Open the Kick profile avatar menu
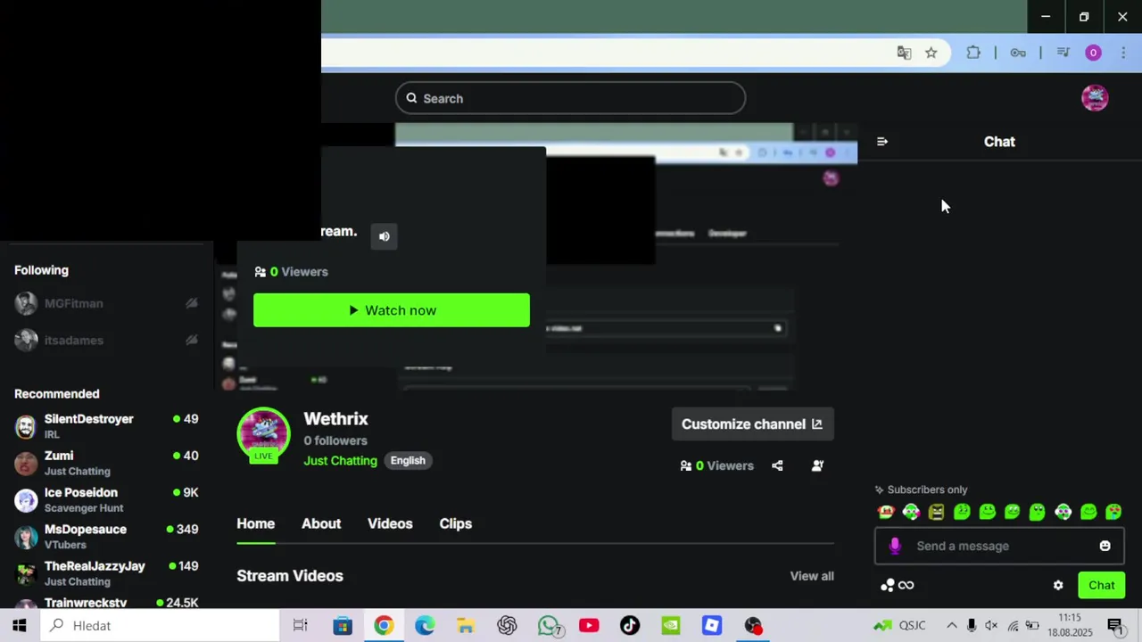The image size is (1142, 642). click(1095, 98)
